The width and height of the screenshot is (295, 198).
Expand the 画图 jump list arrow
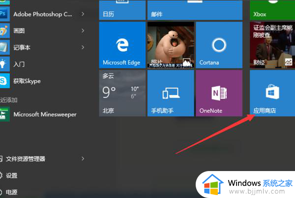coord(83,30)
